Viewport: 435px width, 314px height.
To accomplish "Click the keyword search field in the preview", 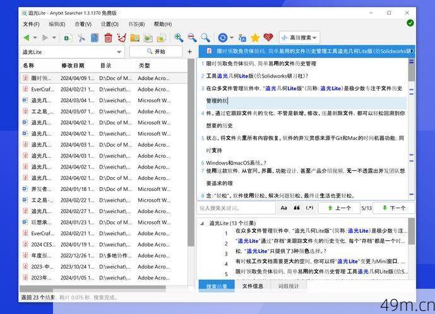I will click(237, 208).
